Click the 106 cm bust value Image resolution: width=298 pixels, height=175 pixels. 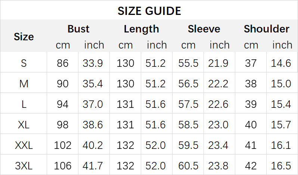pos(63,165)
